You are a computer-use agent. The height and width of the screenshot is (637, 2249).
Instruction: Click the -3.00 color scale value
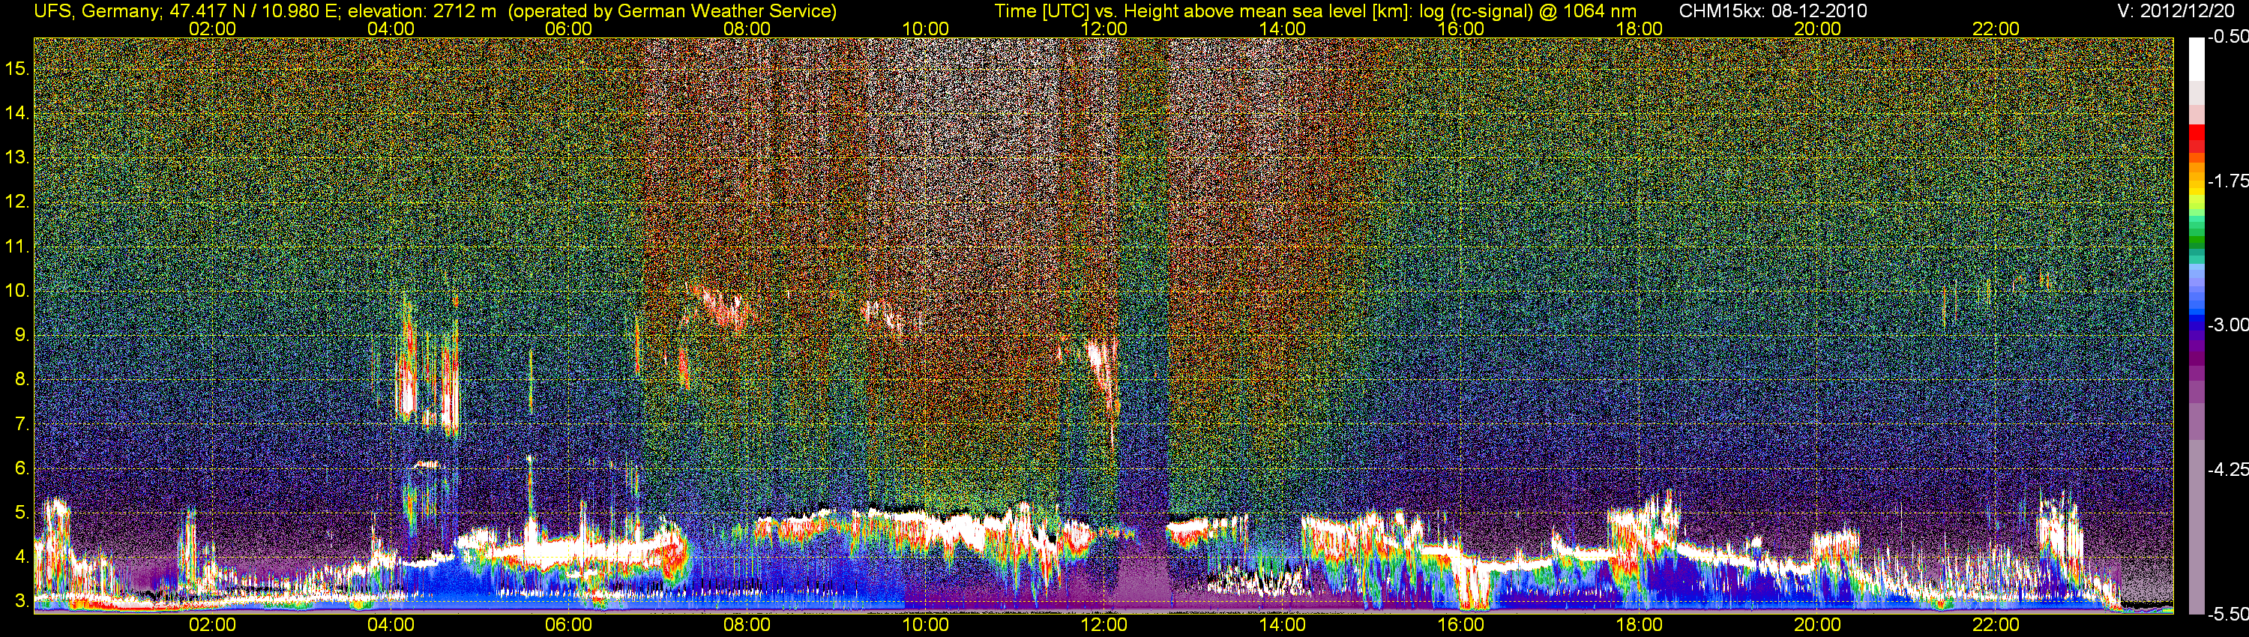(2227, 324)
